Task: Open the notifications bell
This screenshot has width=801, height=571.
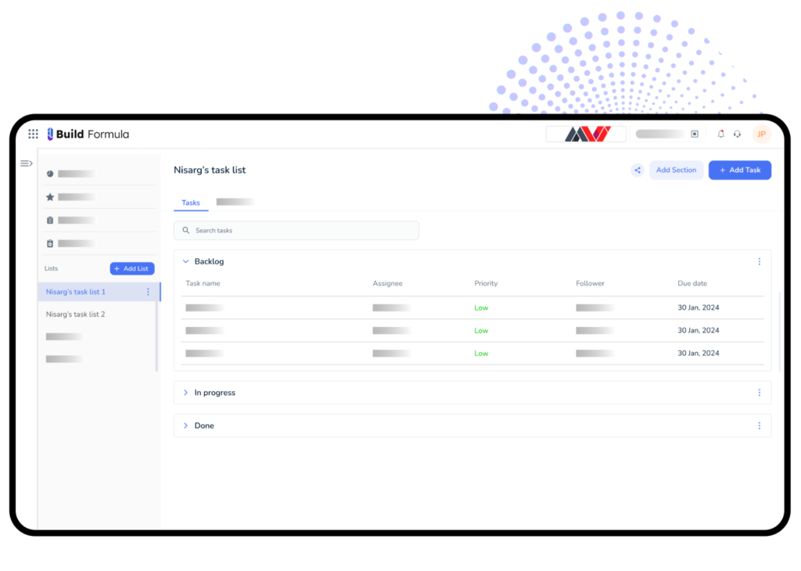Action: click(x=720, y=134)
